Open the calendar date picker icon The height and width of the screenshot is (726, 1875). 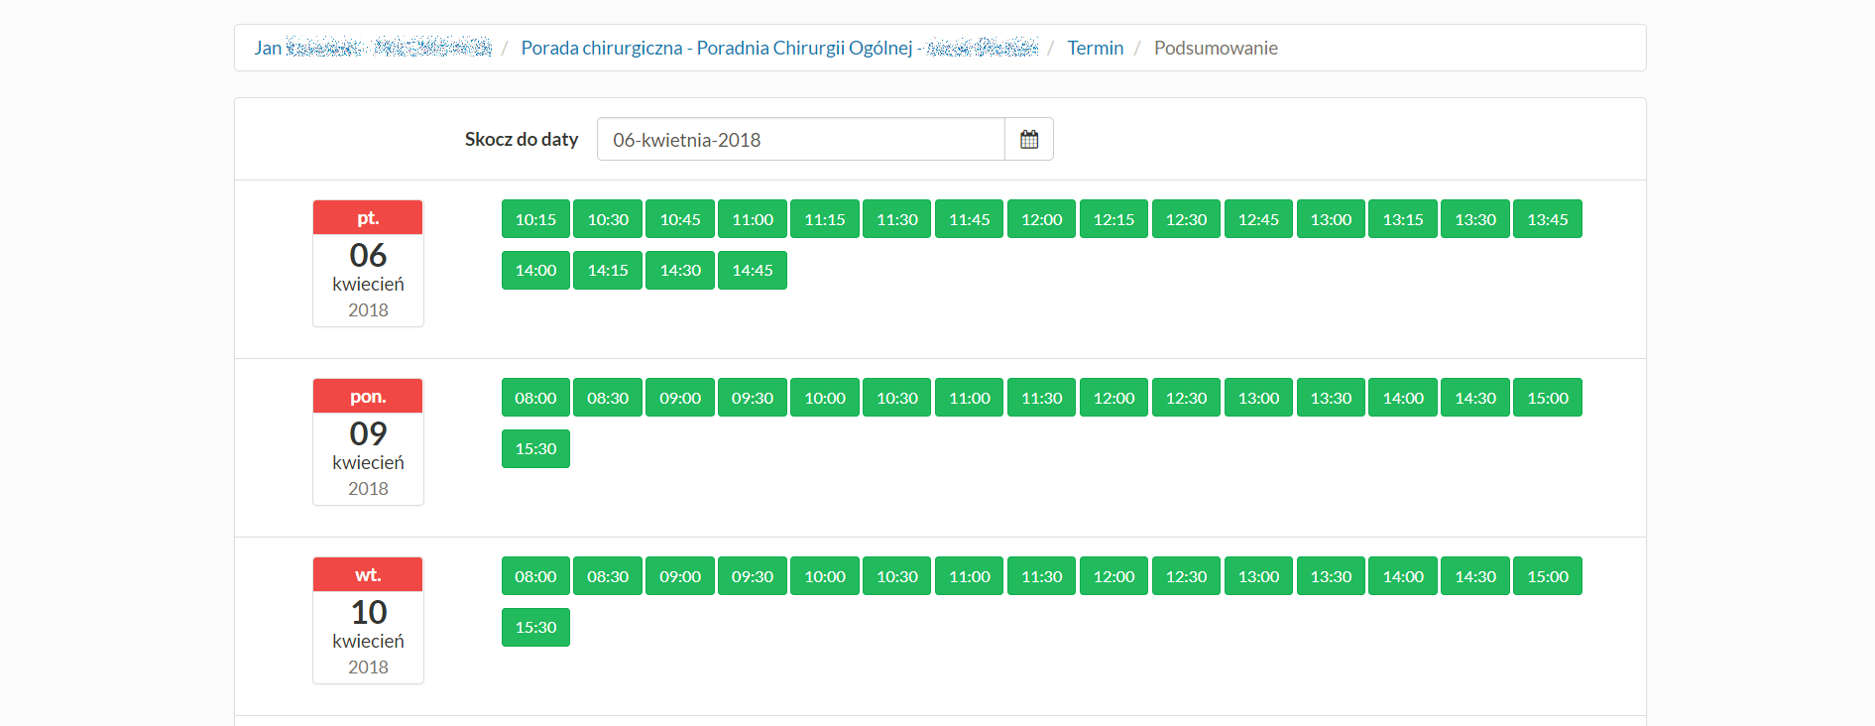click(x=1029, y=140)
